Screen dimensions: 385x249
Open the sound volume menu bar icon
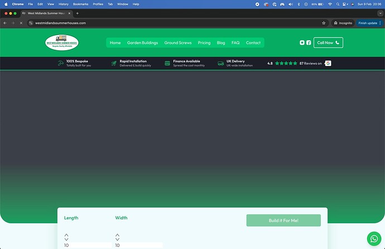(x=291, y=4)
